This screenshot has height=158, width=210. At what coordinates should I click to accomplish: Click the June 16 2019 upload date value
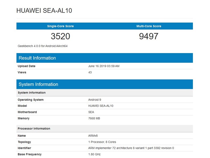coord(104,66)
